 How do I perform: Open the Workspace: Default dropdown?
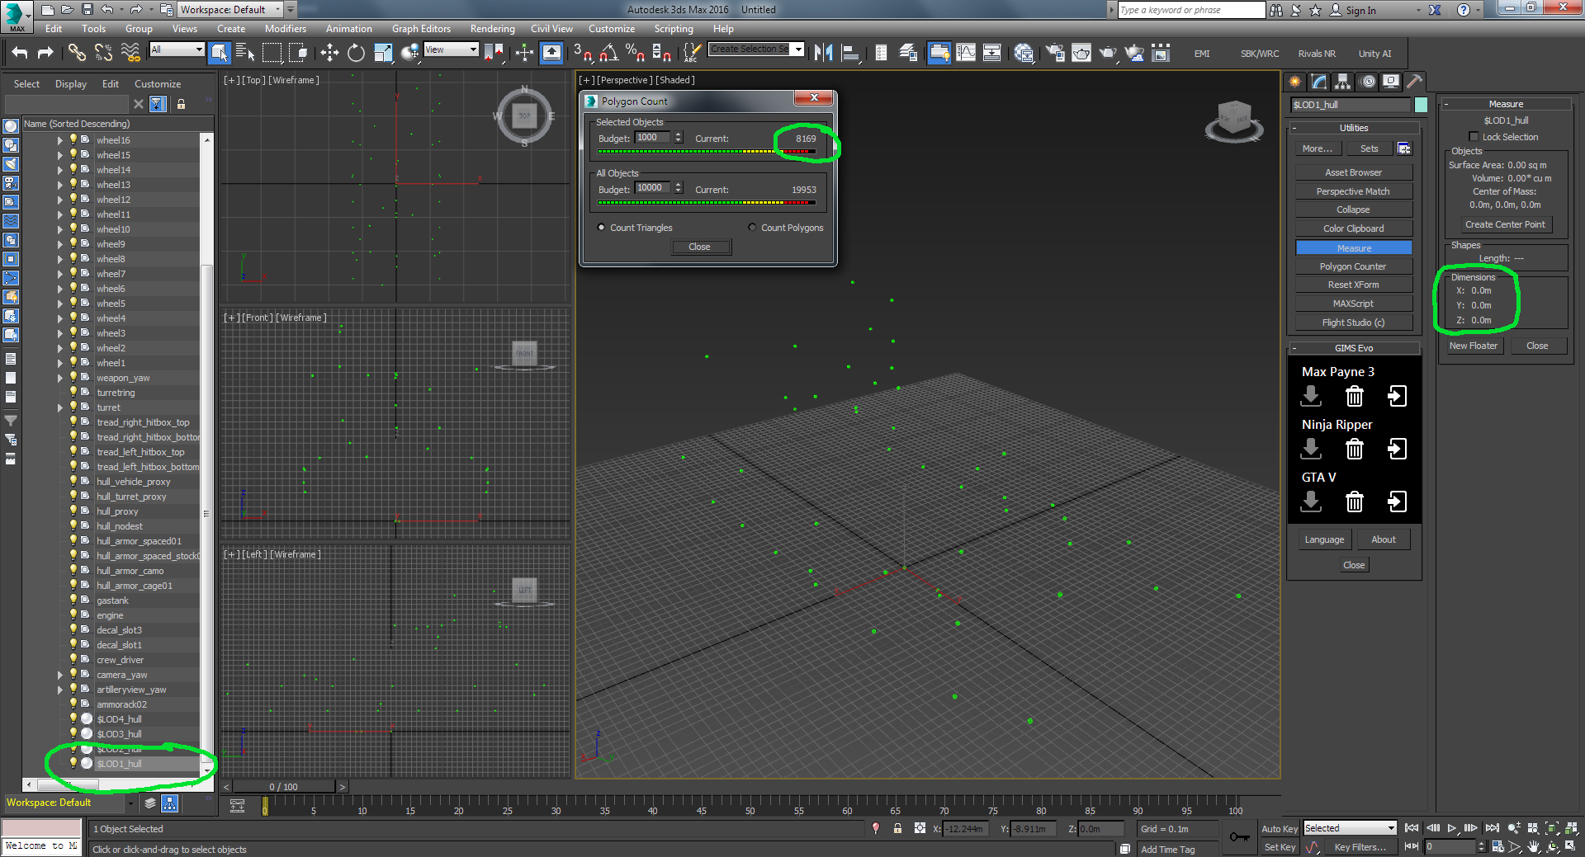coord(231,10)
